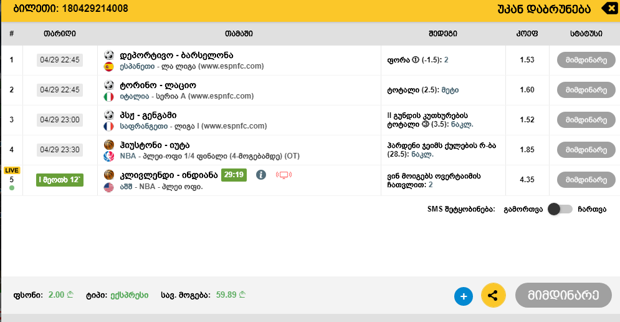Click the yellow share icon
The image size is (620, 322).
click(493, 295)
